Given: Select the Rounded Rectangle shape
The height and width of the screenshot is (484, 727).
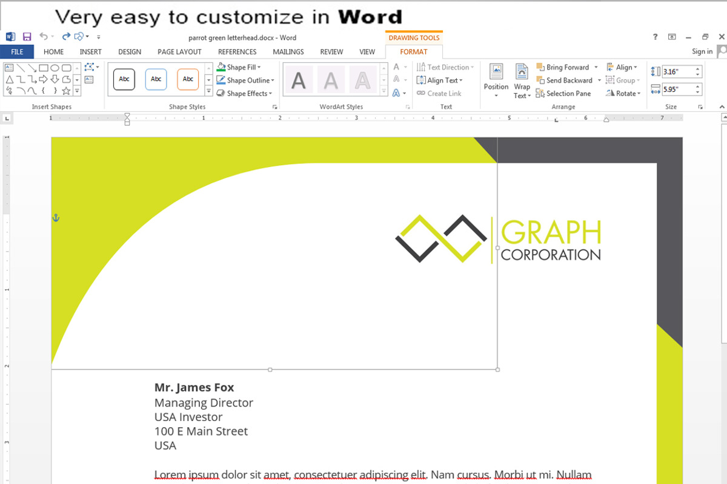Looking at the screenshot, I should (x=67, y=68).
